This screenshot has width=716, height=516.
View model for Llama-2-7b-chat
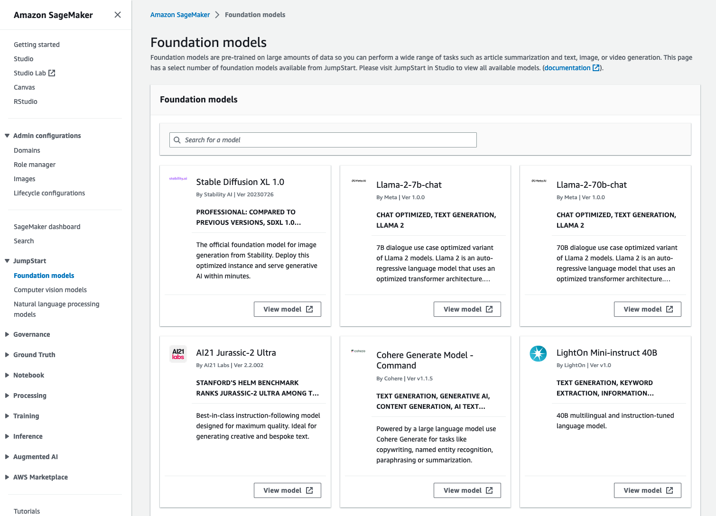[x=467, y=309]
